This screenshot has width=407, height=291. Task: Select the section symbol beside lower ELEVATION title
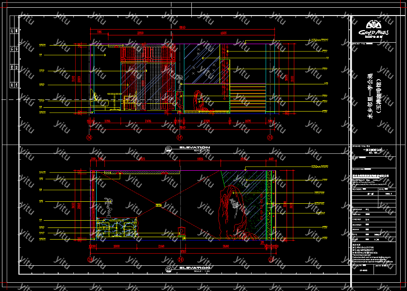tap(169, 268)
